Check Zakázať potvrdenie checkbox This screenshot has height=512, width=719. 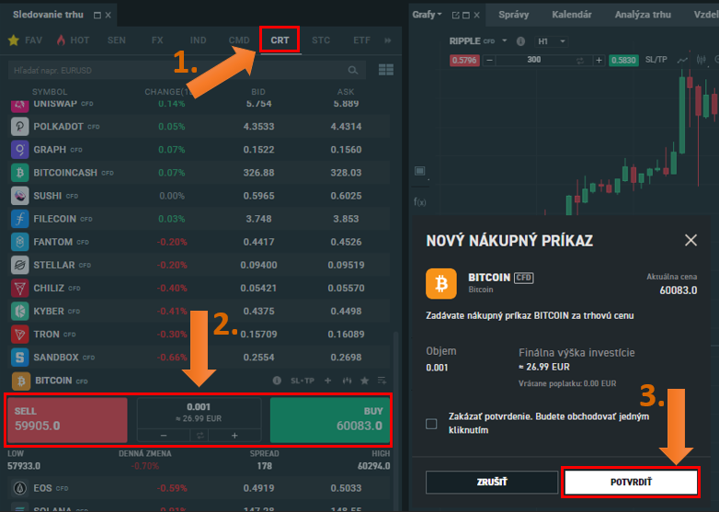click(431, 424)
